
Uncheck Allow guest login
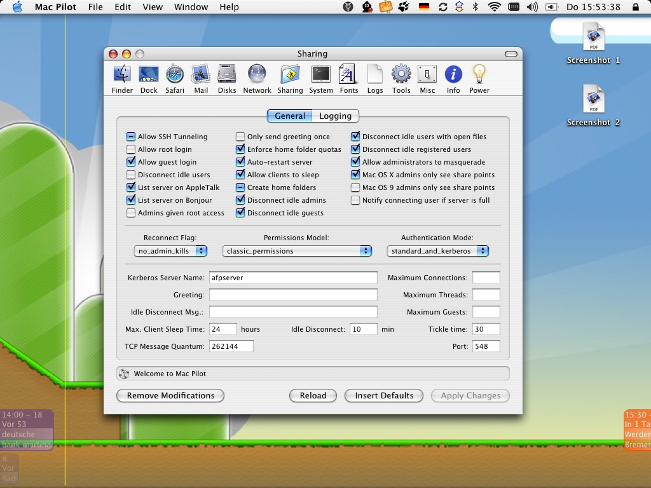point(131,162)
